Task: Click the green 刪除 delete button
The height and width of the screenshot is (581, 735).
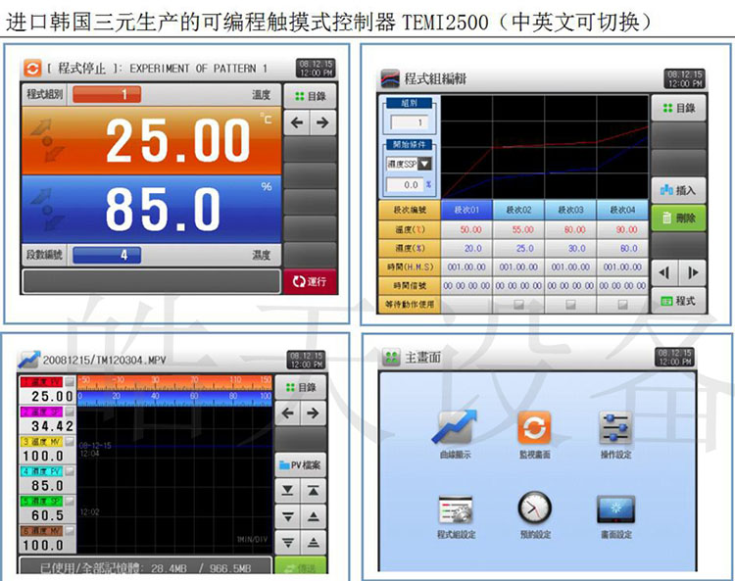Action: tap(678, 218)
